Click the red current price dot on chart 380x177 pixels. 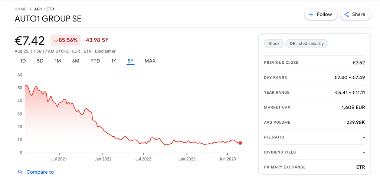coord(240,143)
